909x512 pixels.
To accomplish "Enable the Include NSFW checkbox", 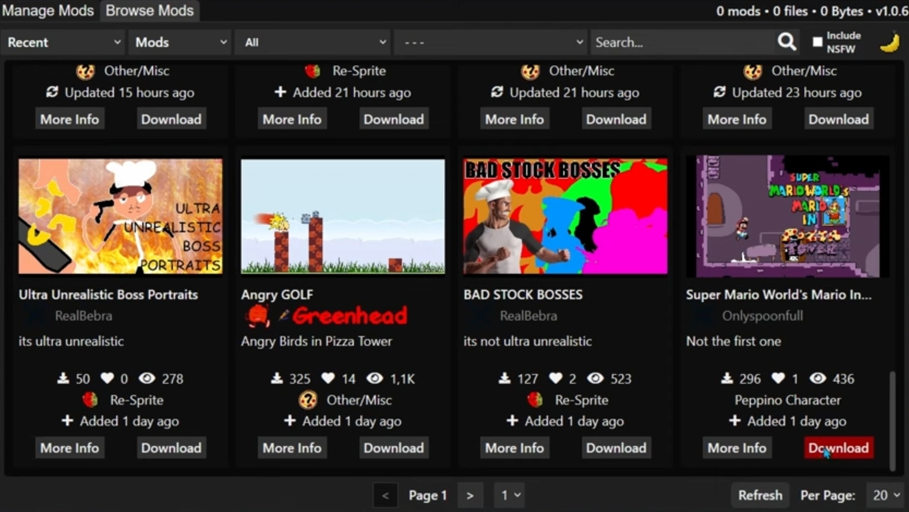I will pos(817,42).
